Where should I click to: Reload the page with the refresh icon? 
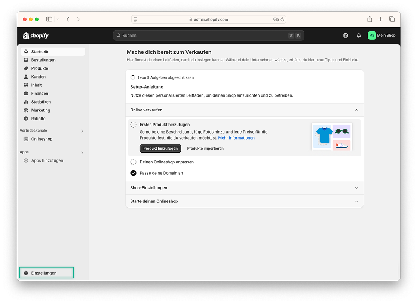[282, 19]
